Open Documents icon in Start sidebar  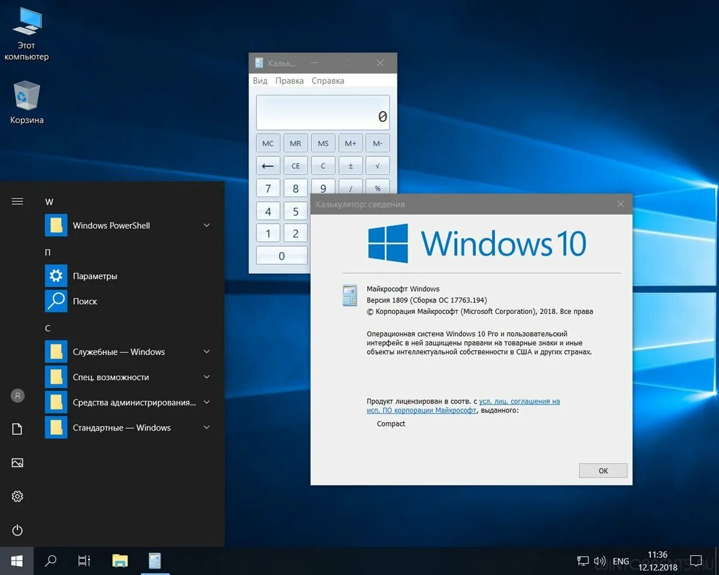(17, 429)
